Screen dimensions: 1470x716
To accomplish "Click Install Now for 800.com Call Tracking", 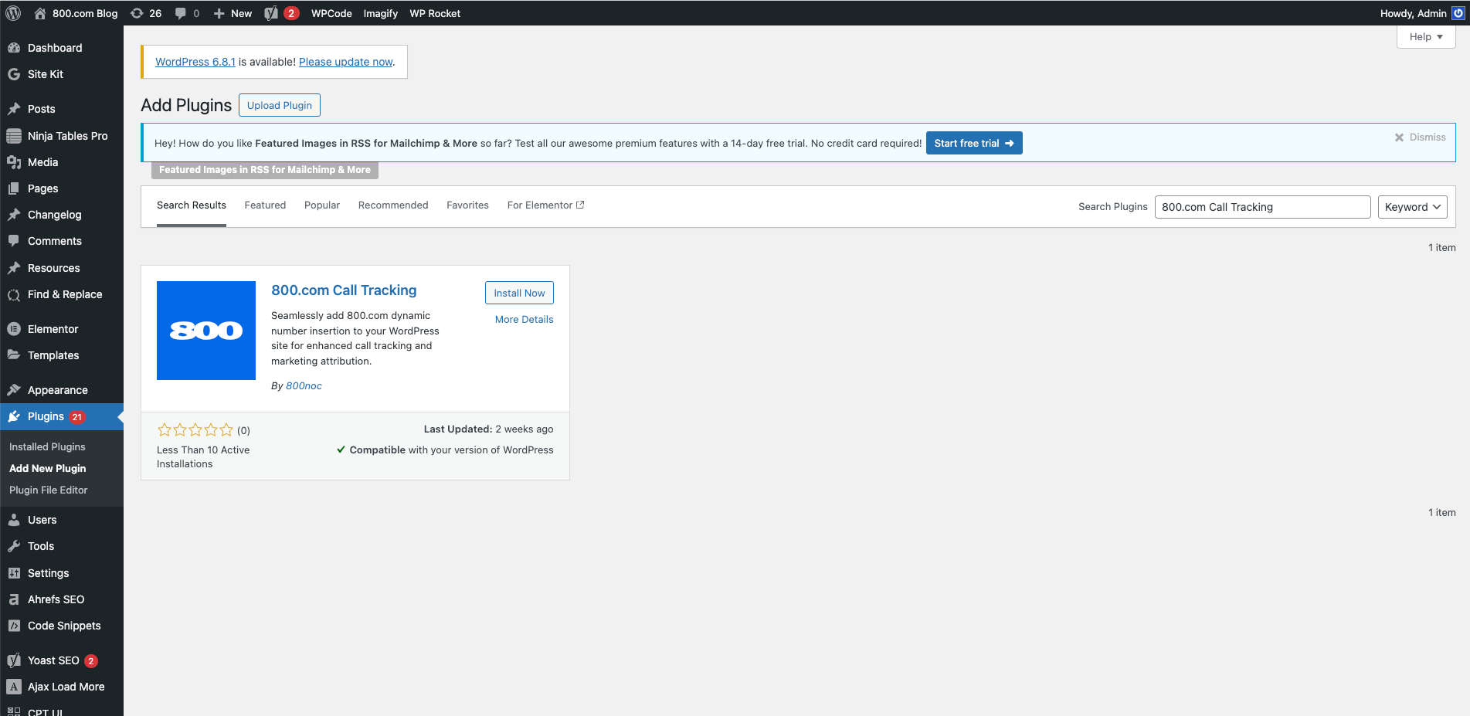I will click(x=519, y=293).
